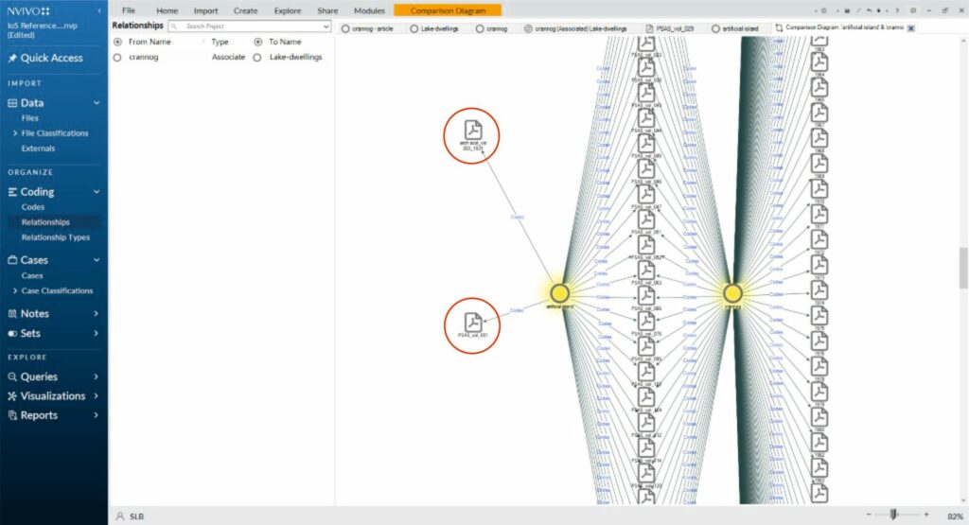Click zoom in plus icon
The image size is (969, 525).
tap(925, 515)
